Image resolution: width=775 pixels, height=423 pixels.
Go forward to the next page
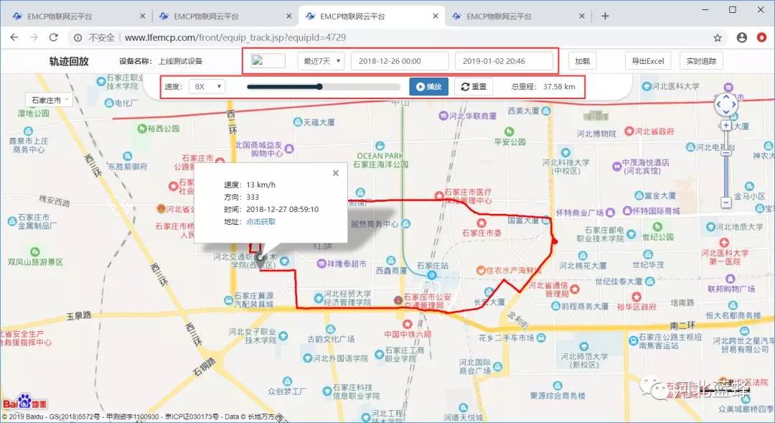coord(34,37)
